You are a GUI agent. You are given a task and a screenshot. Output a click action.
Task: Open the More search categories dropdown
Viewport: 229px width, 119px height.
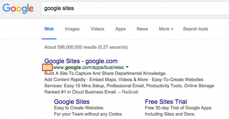tap(166, 29)
